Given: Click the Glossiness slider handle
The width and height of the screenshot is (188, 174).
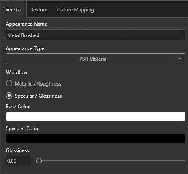Looking at the screenshot, I should point(39,161).
